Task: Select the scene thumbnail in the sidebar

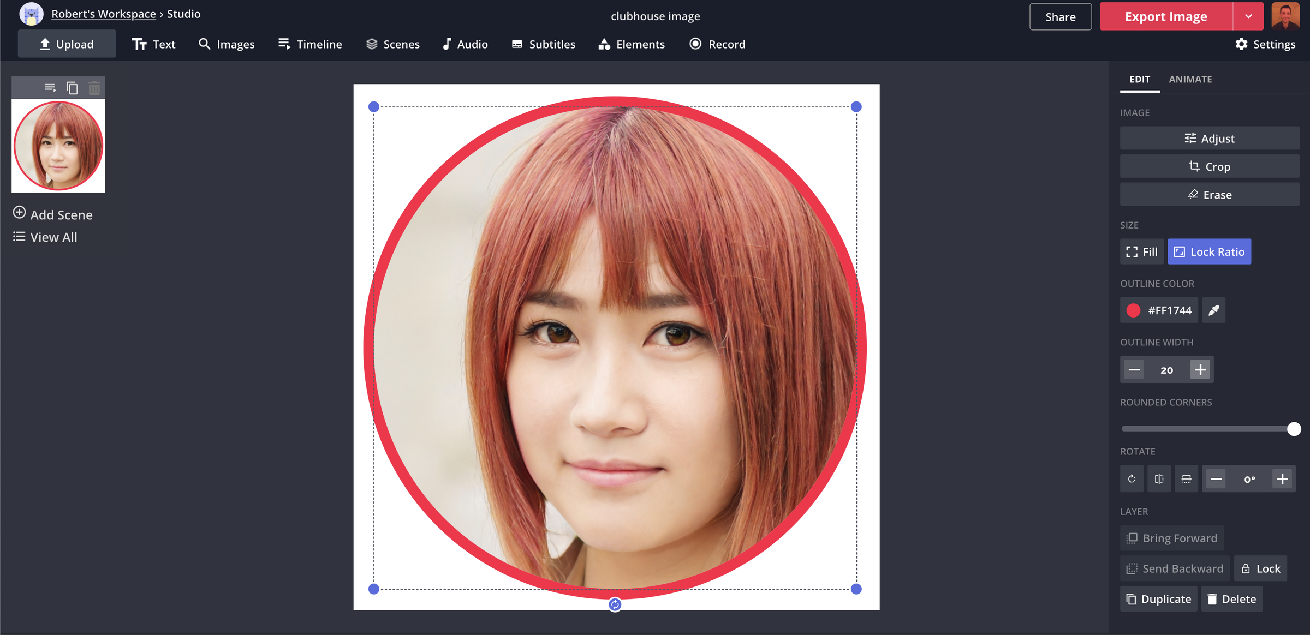Action: [x=58, y=145]
